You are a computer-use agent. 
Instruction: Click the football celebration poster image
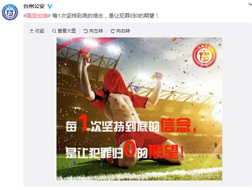click(x=139, y=109)
